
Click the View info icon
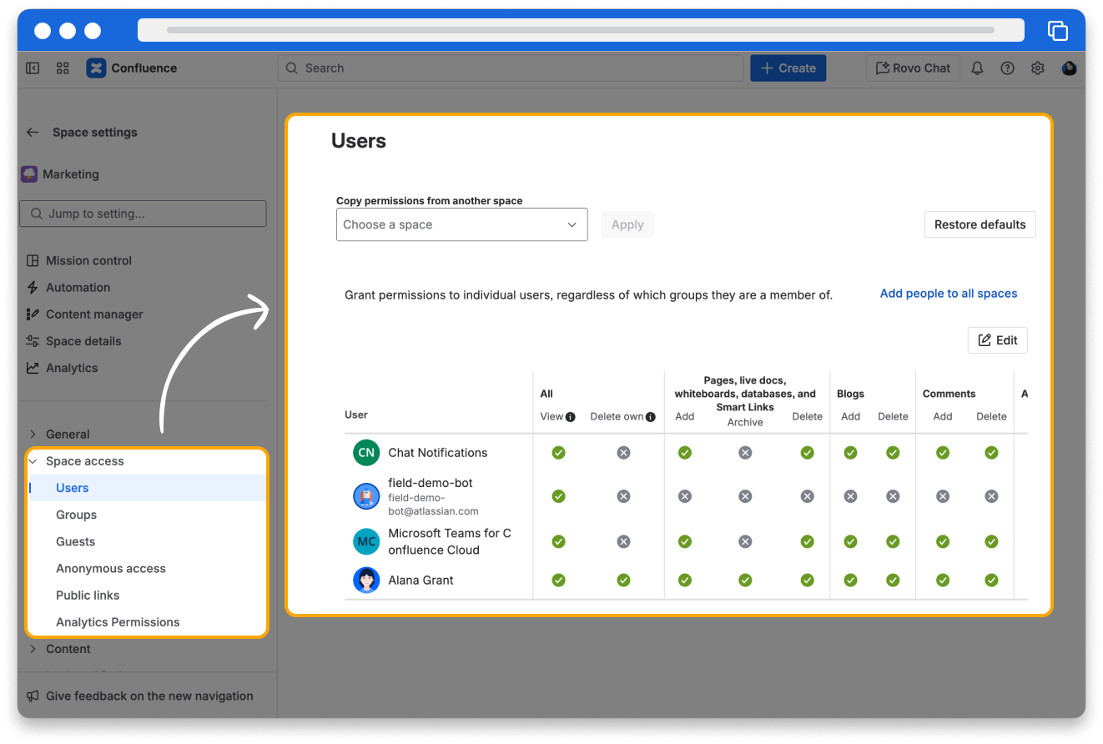click(x=571, y=417)
